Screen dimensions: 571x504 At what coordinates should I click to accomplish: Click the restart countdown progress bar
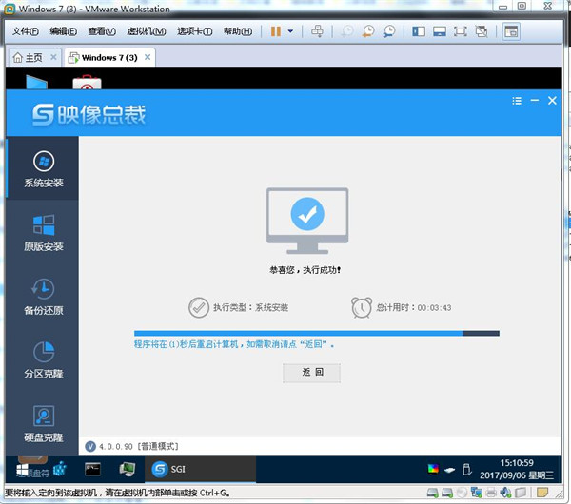click(x=317, y=334)
